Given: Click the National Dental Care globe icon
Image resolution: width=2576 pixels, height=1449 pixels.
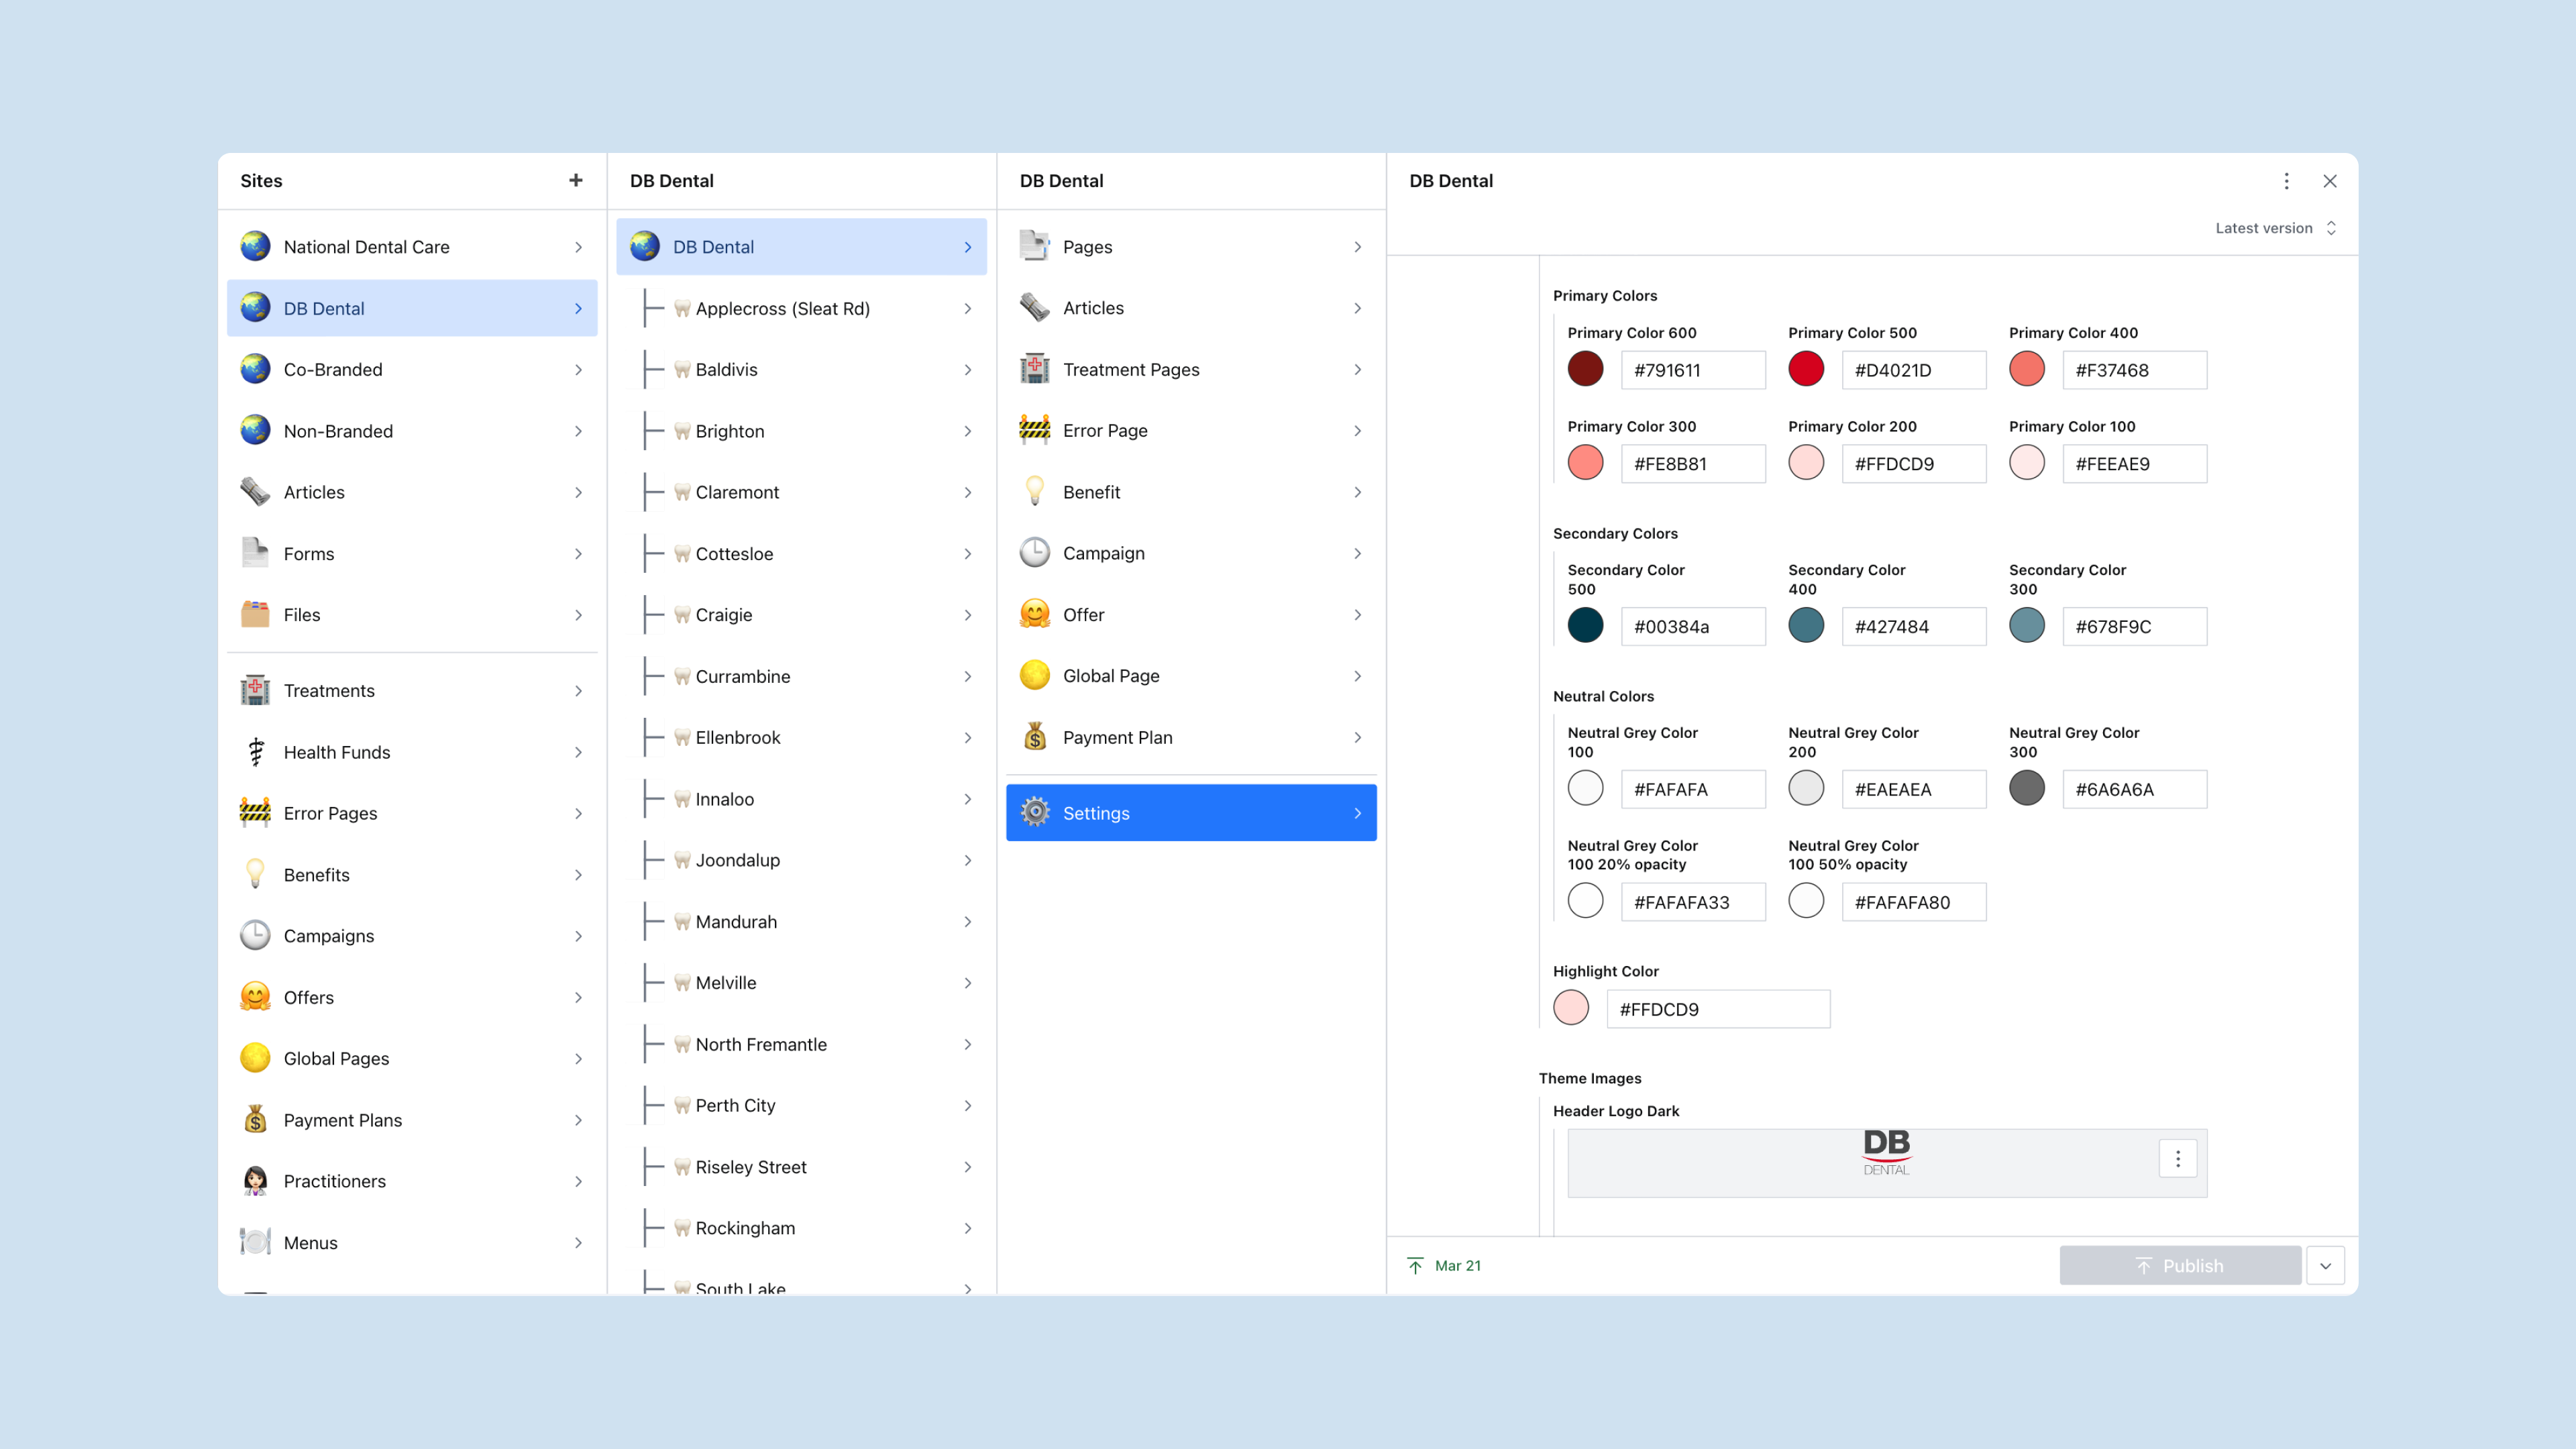Looking at the screenshot, I should [255, 246].
